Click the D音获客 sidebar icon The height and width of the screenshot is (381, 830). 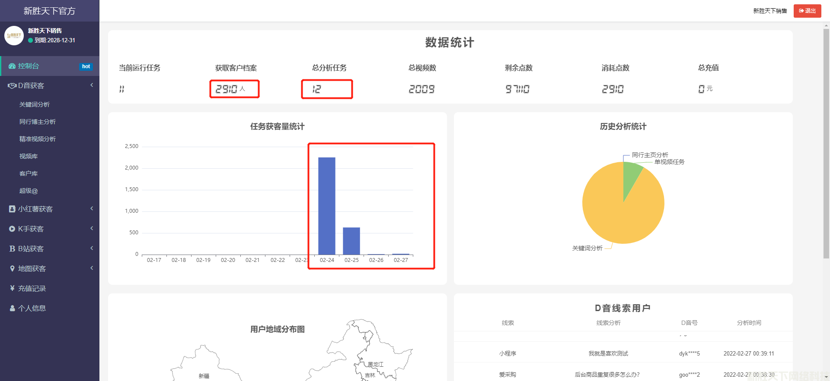pos(12,86)
